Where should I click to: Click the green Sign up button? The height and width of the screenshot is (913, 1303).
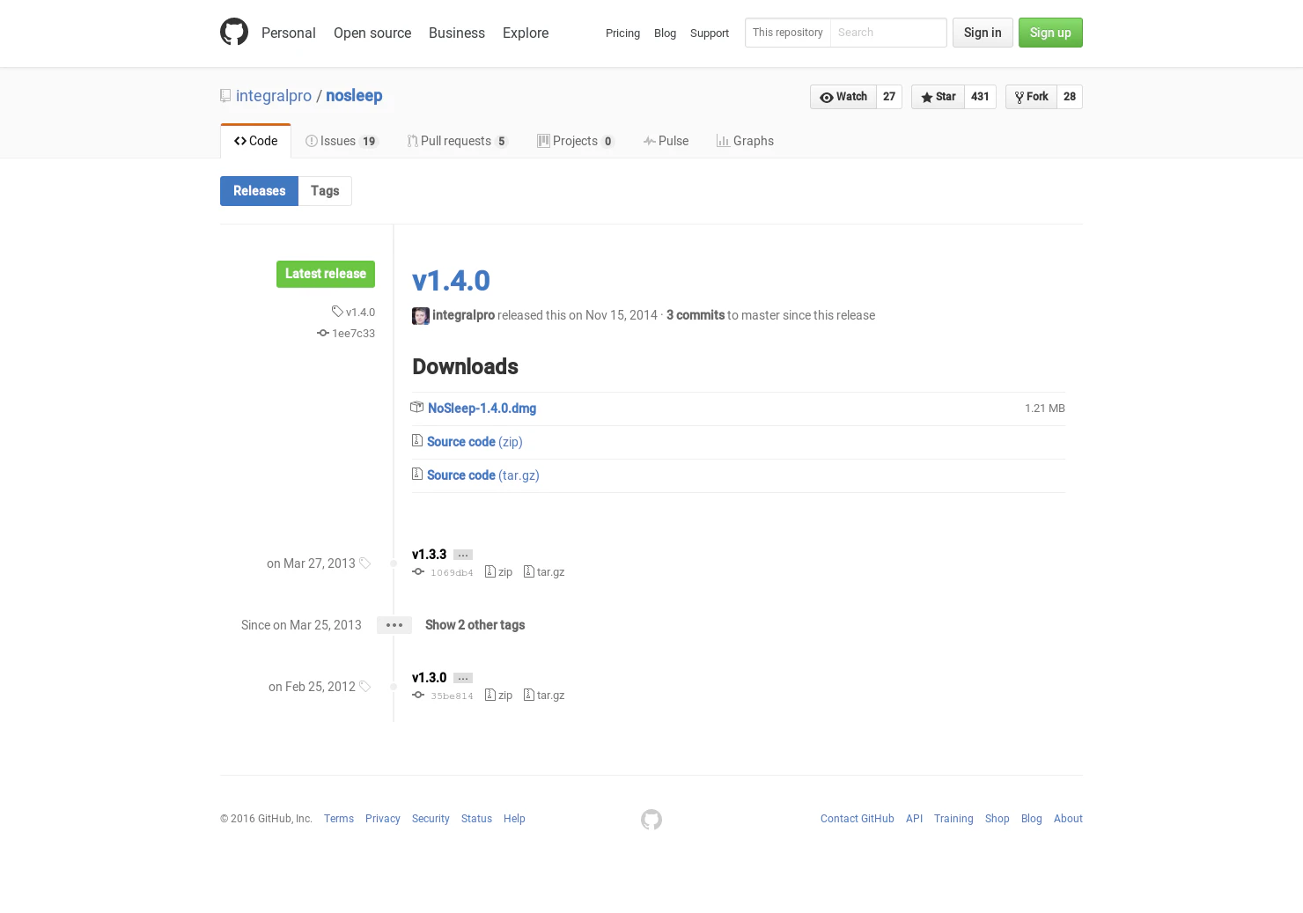pyautogui.click(x=1050, y=33)
